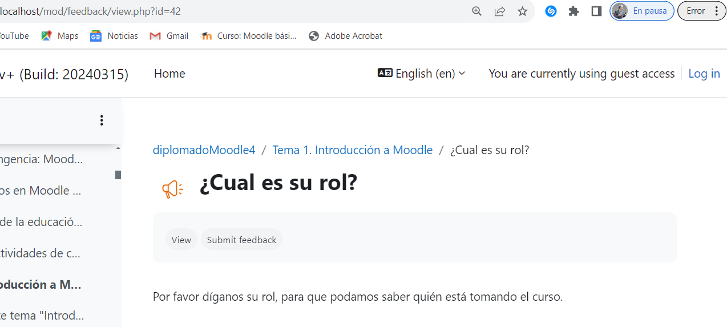Click the language keyboard icon
Viewport: 727px width, 327px height.
pos(385,73)
